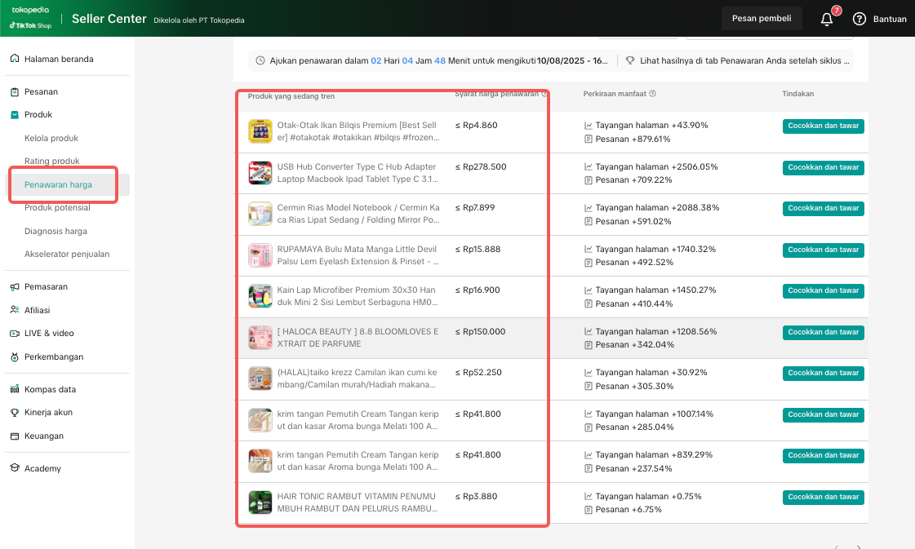Open Bantuan help icon
This screenshot has height=549, width=915.
tap(859, 19)
